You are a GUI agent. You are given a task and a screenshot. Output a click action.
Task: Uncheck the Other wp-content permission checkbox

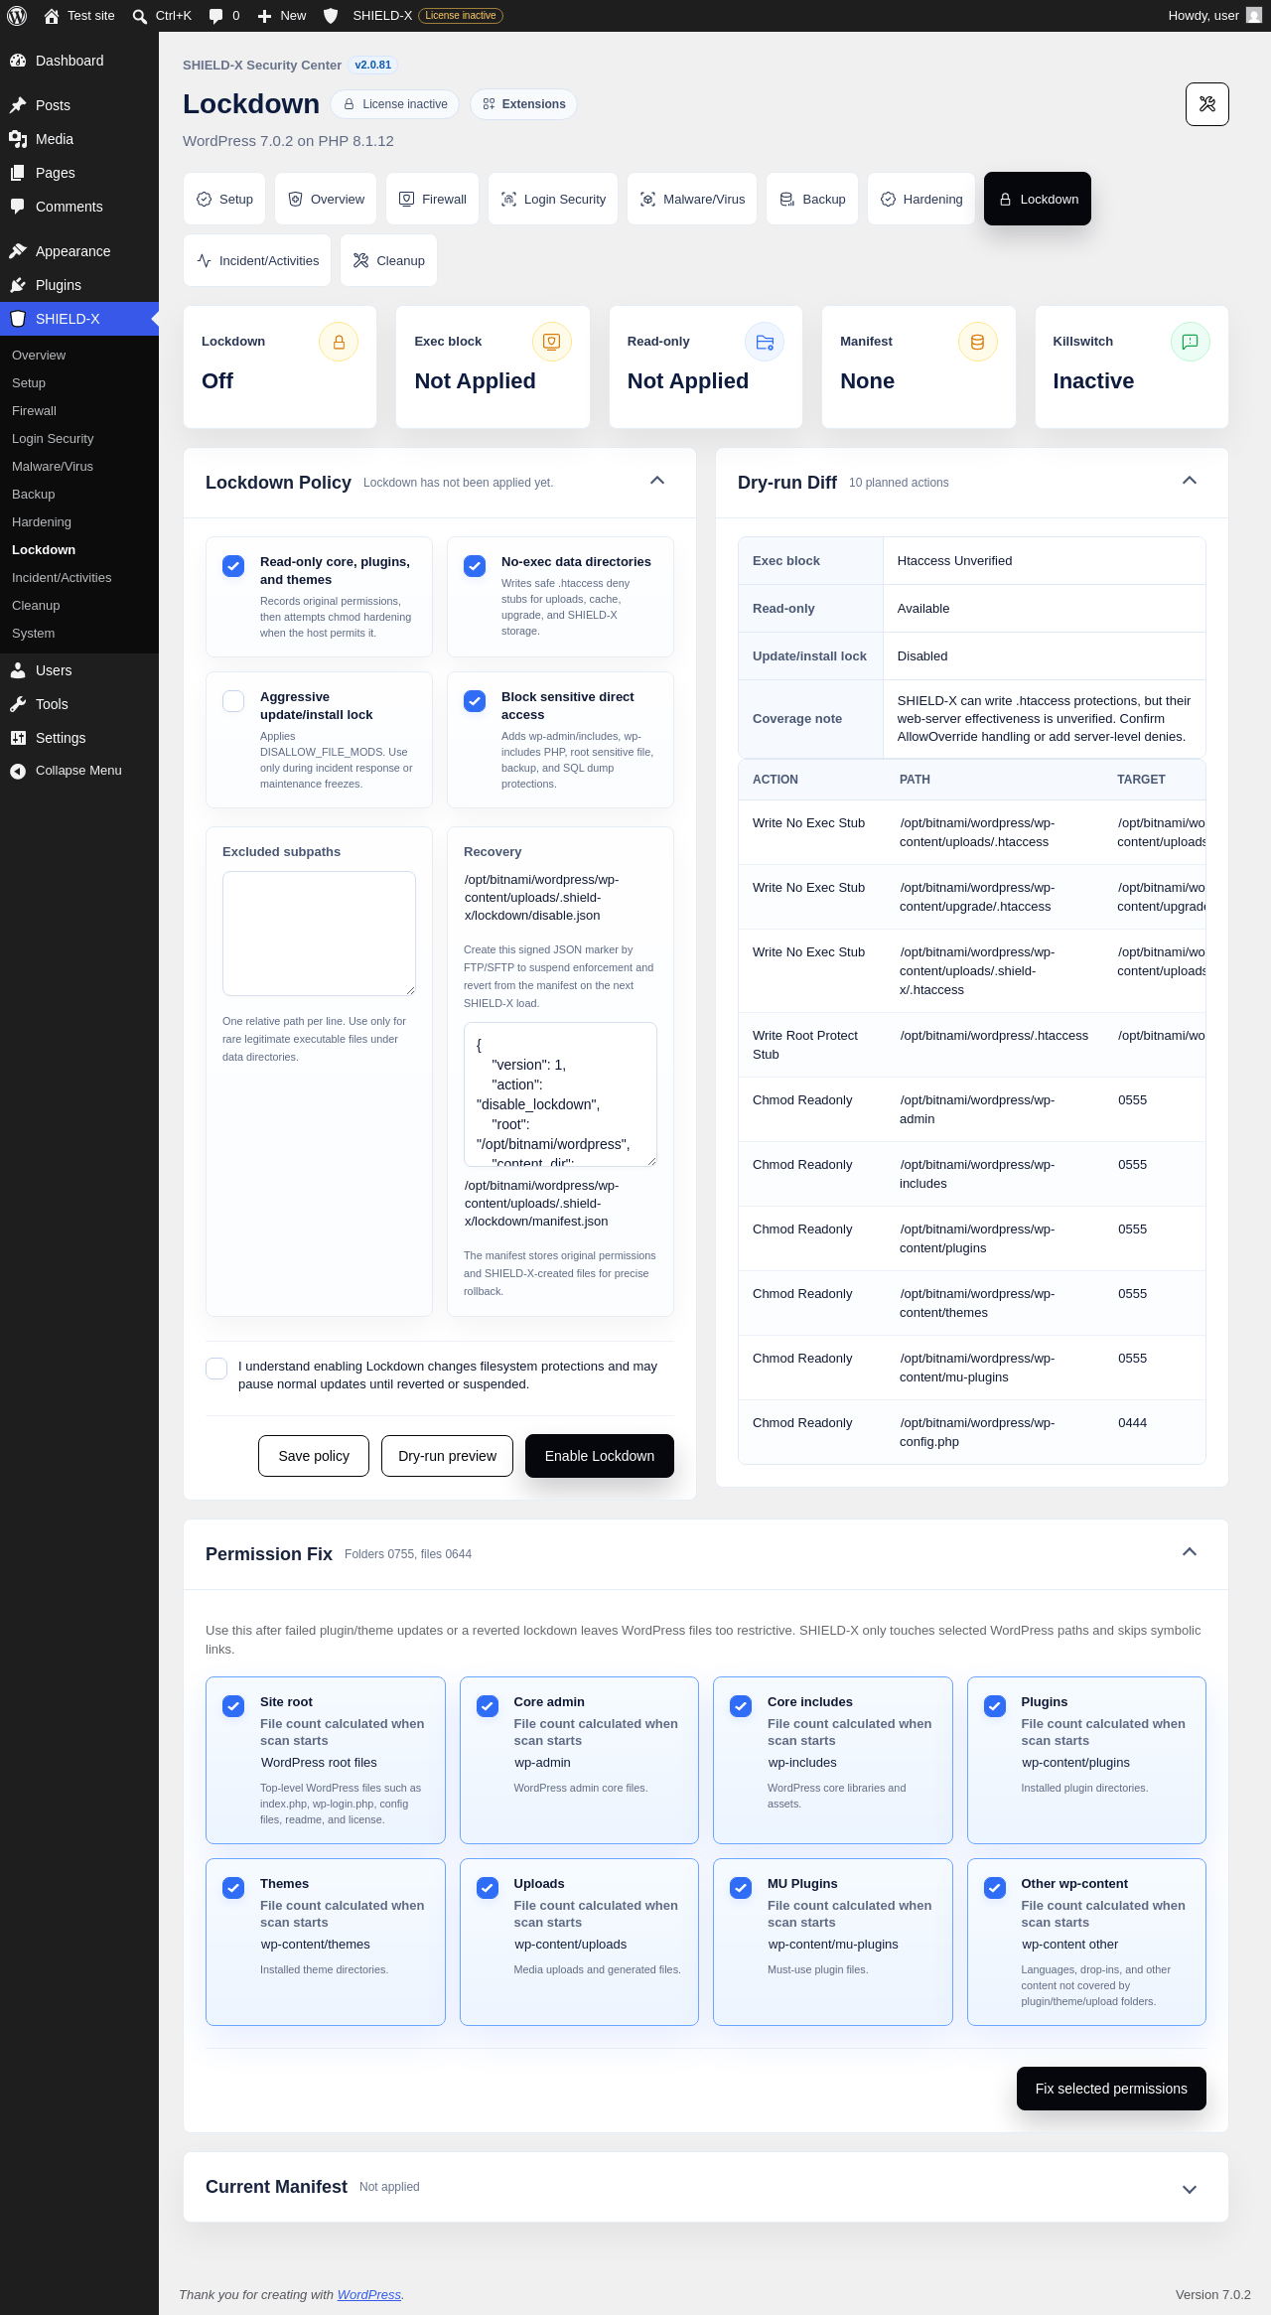click(x=995, y=1888)
